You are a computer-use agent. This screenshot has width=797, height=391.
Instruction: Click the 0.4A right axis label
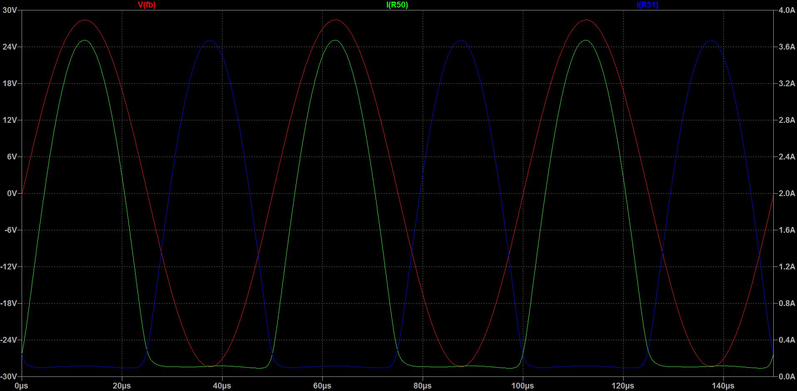tap(787, 340)
